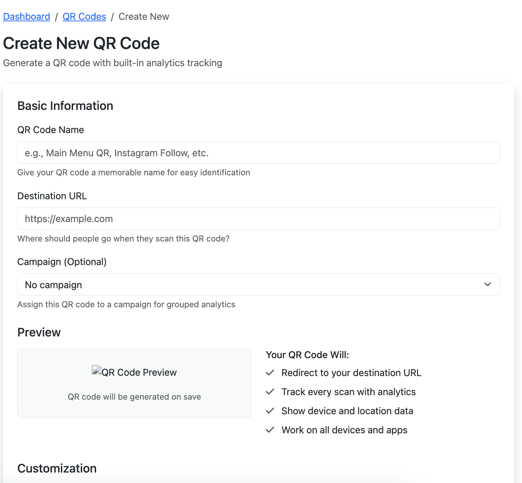Click the Preview section heading

39,332
